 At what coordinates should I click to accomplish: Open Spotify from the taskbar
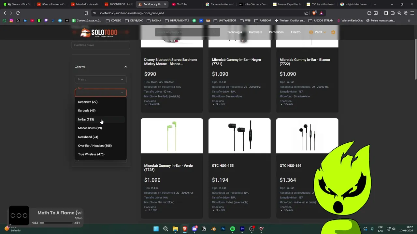coord(233,229)
